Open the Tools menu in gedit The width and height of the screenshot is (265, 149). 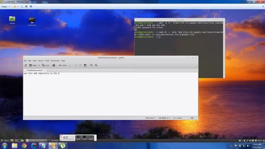pos(47,61)
